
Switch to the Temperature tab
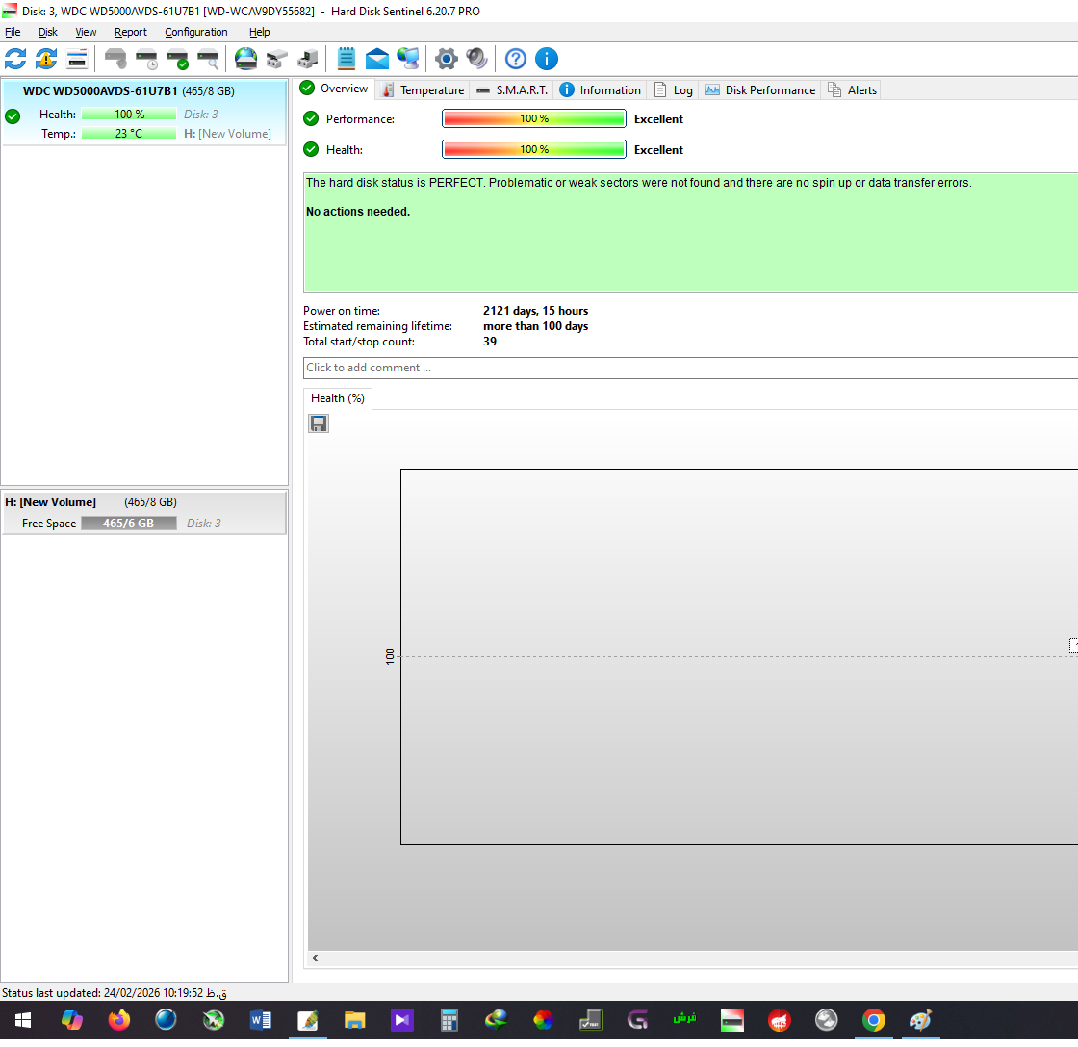[423, 89]
